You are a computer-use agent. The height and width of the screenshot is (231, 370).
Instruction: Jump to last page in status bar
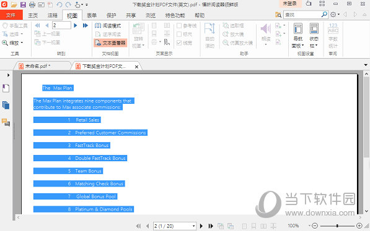tap(211, 226)
